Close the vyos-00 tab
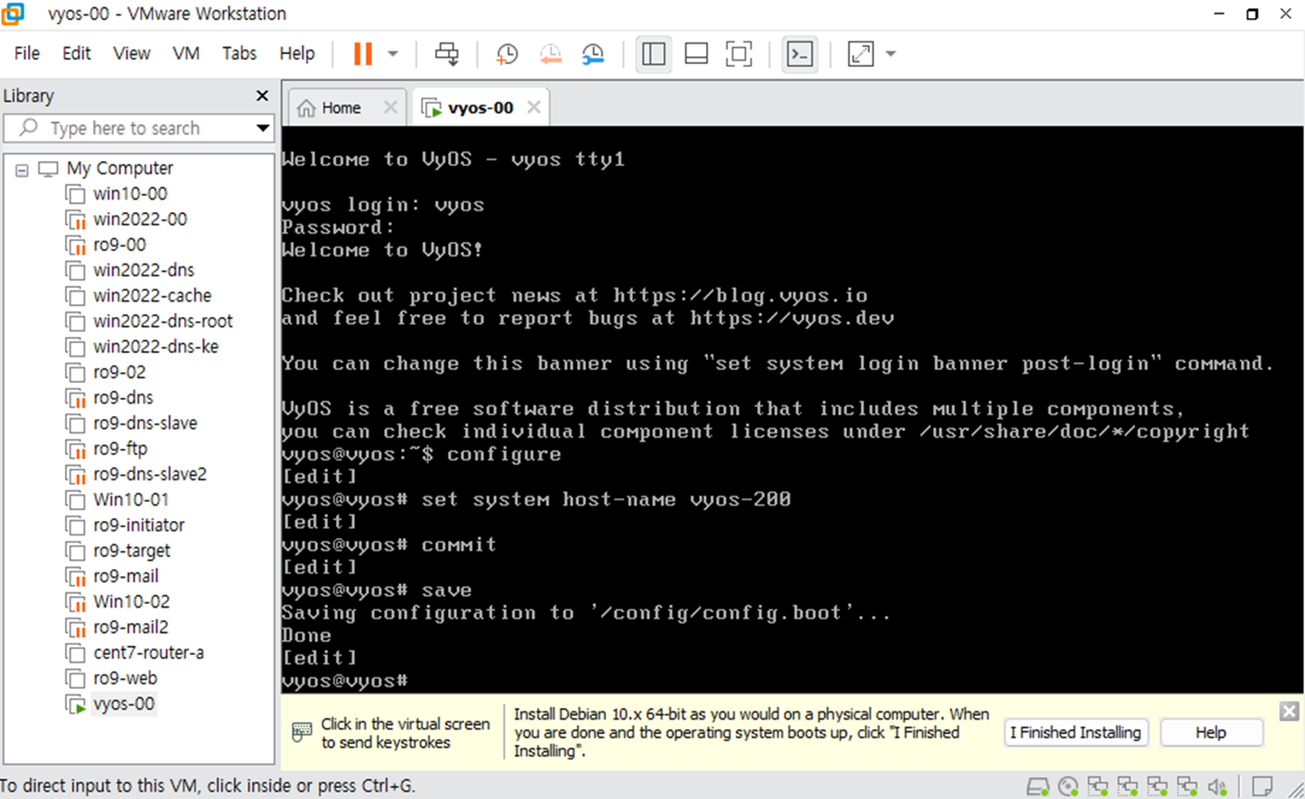This screenshot has width=1305, height=799. [534, 107]
